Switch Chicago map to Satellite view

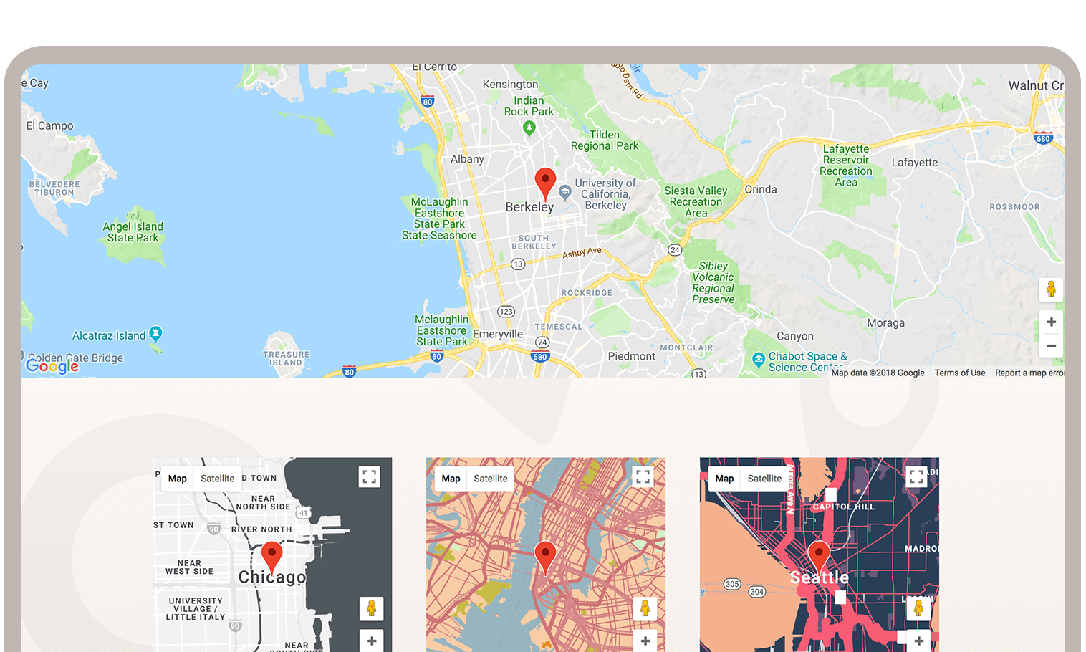click(x=217, y=479)
